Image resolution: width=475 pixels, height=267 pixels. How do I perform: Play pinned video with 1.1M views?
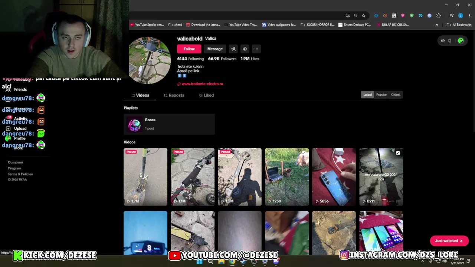pos(193,177)
